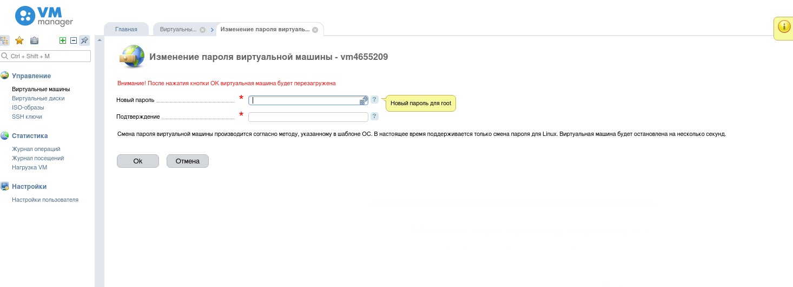The width and height of the screenshot is (793, 287).
Task: Click the Отмена button
Action: click(188, 161)
